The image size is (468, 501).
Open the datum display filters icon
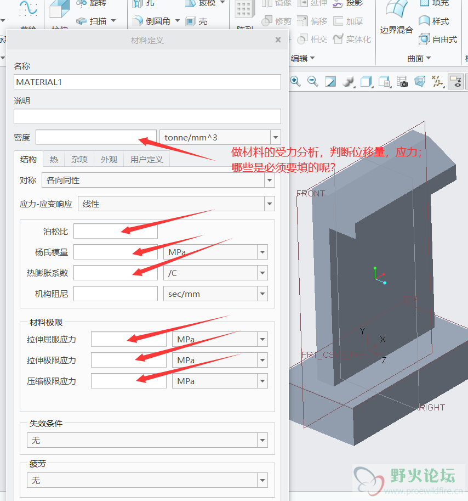[437, 81]
